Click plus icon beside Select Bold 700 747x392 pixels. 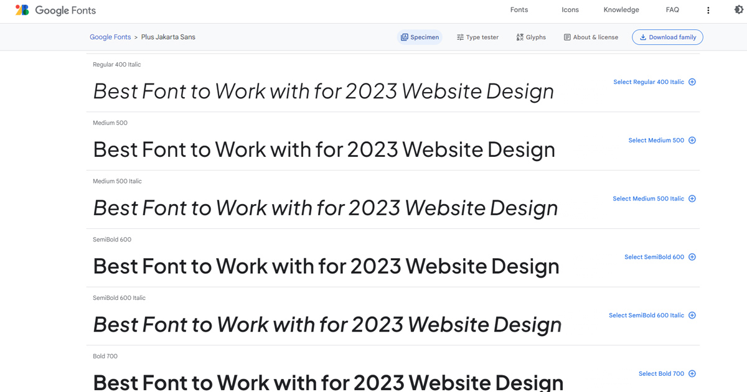(x=692, y=374)
